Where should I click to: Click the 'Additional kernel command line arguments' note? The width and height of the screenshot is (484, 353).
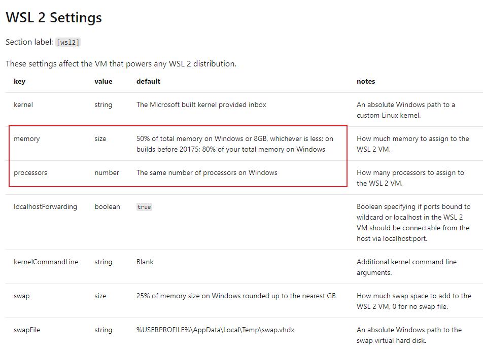[x=406, y=267]
